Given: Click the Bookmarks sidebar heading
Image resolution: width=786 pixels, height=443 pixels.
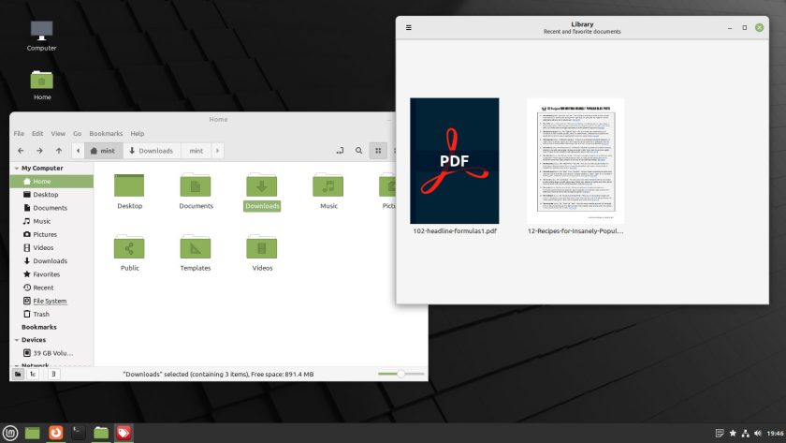Looking at the screenshot, I should (39, 327).
